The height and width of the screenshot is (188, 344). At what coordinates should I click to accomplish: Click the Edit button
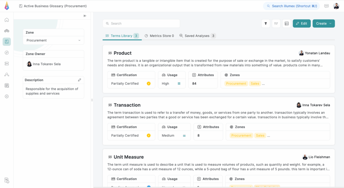[301, 24]
